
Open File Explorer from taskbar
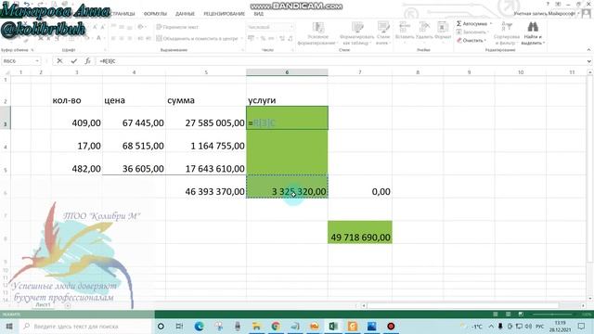(256, 326)
